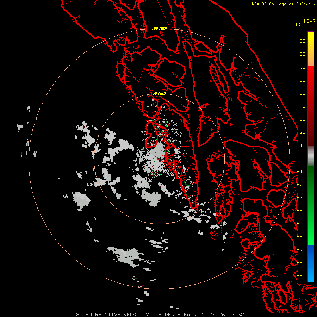Click the -50 scale value
This screenshot has height=317, width=317.
coord(301,224)
